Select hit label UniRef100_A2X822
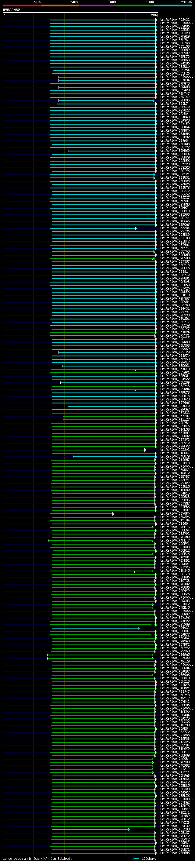This screenshot has width=195, height=861. click(175, 110)
